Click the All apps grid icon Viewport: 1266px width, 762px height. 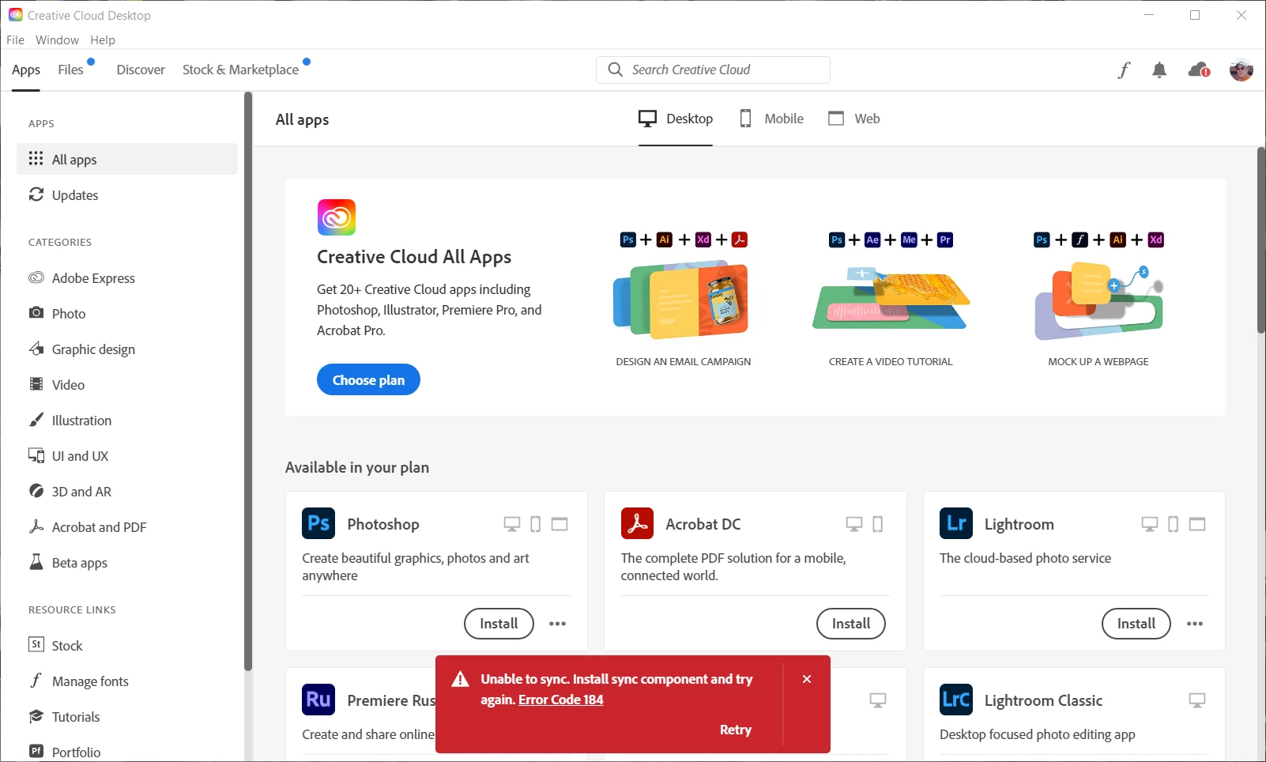tap(36, 159)
